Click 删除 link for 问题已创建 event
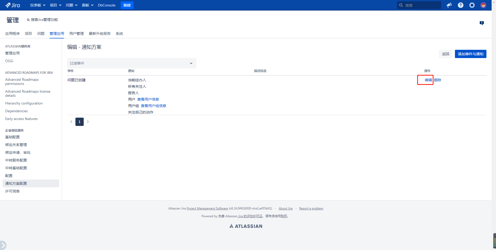Image resolution: width=496 pixels, height=250 pixels. tap(437, 80)
